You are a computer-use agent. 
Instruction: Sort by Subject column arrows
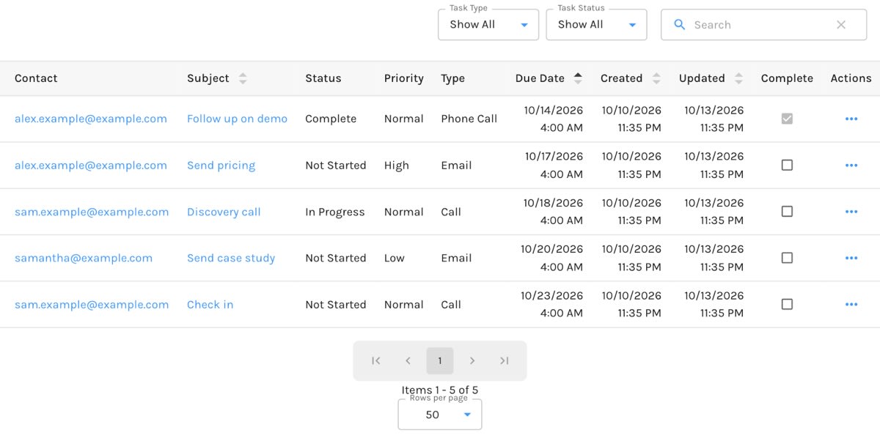pyautogui.click(x=243, y=78)
